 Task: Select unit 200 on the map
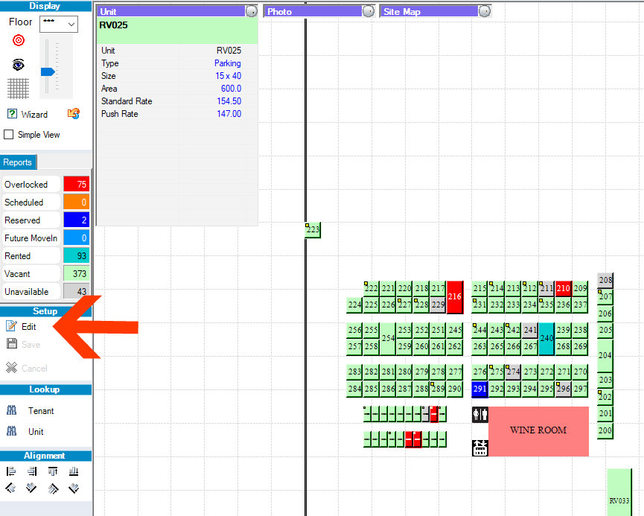[x=605, y=430]
